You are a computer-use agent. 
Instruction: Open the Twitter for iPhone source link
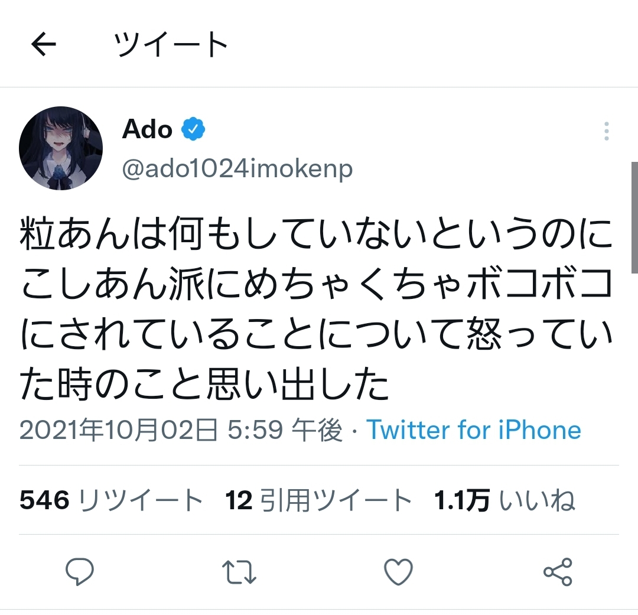(x=474, y=430)
